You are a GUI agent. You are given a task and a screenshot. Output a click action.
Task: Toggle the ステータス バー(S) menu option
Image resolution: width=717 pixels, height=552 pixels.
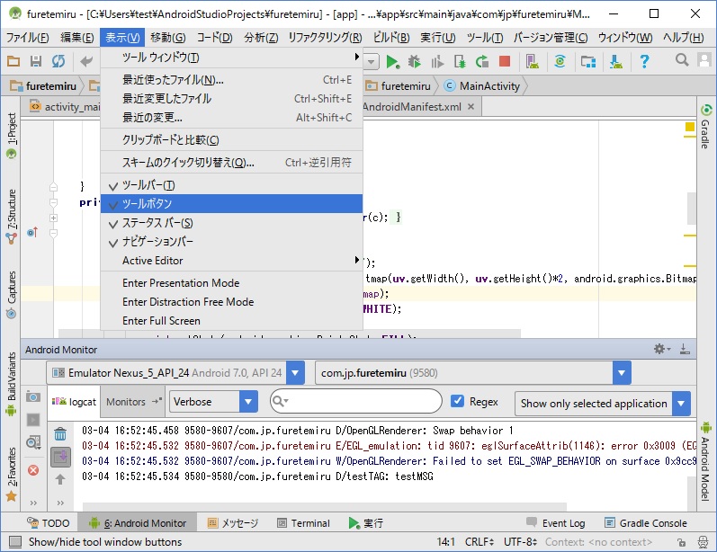point(231,223)
